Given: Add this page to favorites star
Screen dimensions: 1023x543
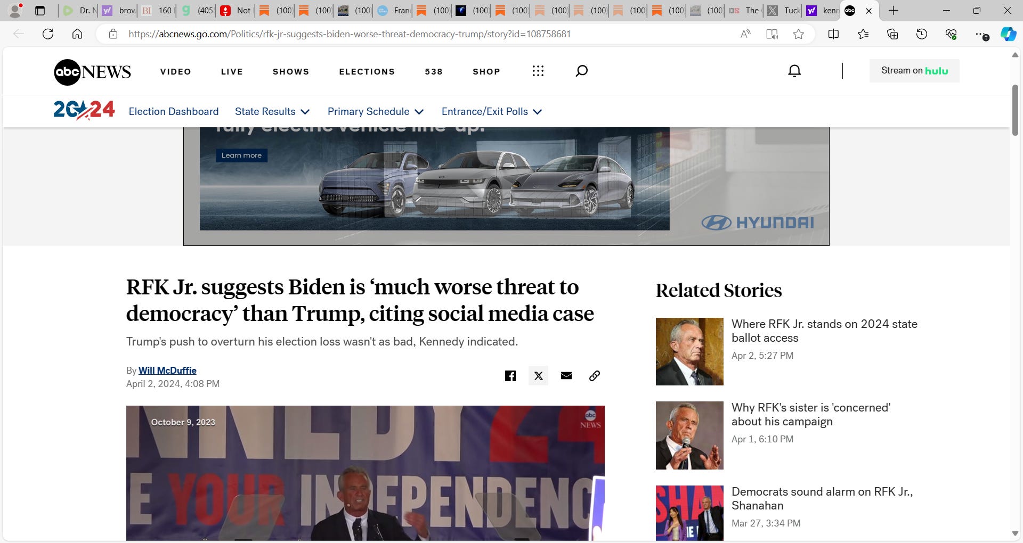Looking at the screenshot, I should [798, 34].
